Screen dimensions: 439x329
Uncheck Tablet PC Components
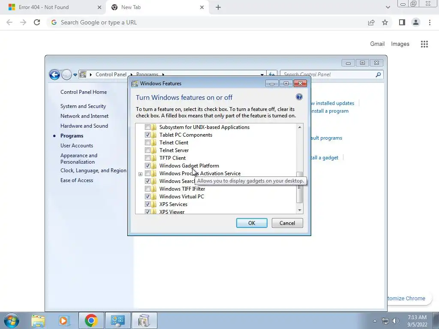147,135
